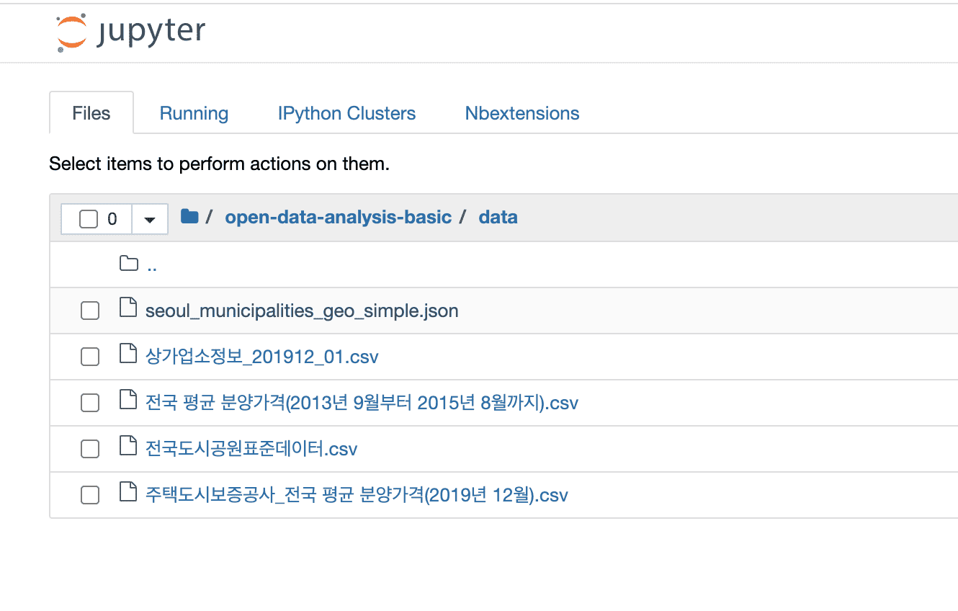958x611 pixels.
Task: Open the 주택도시보증공사 2019년 12월 csv file
Action: click(x=356, y=495)
